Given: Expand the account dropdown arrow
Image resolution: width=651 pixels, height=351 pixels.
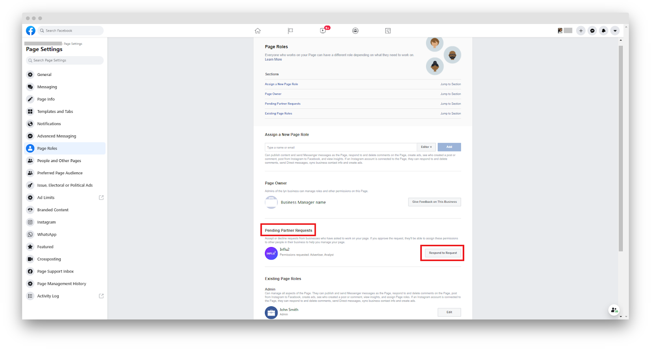Looking at the screenshot, I should pyautogui.click(x=615, y=31).
